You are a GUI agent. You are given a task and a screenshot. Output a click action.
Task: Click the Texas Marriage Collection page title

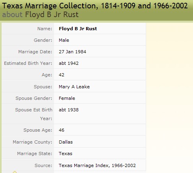95,6
